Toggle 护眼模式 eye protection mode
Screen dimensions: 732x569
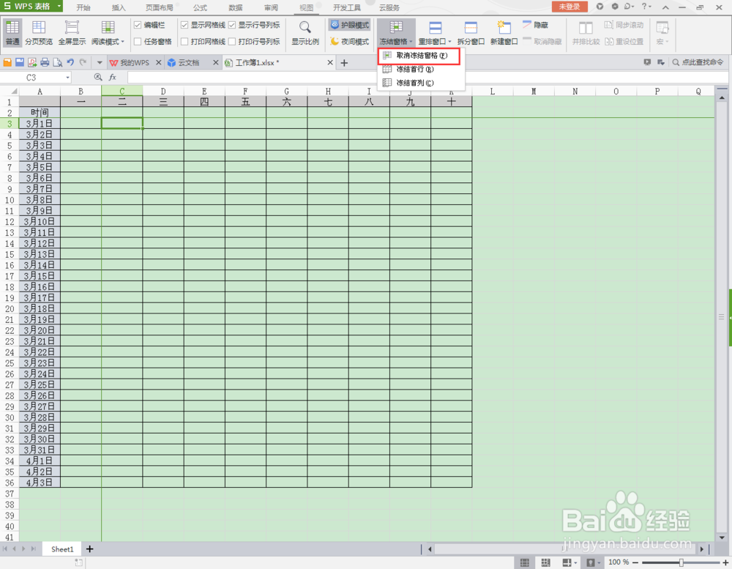pyautogui.click(x=349, y=25)
